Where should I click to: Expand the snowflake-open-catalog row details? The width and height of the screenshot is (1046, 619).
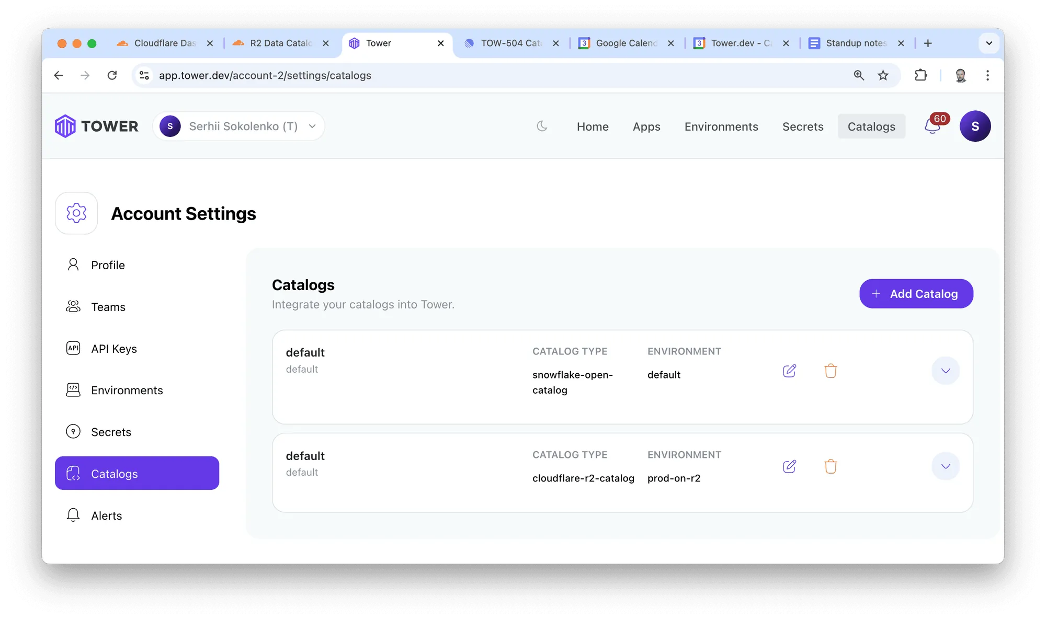[x=946, y=371]
